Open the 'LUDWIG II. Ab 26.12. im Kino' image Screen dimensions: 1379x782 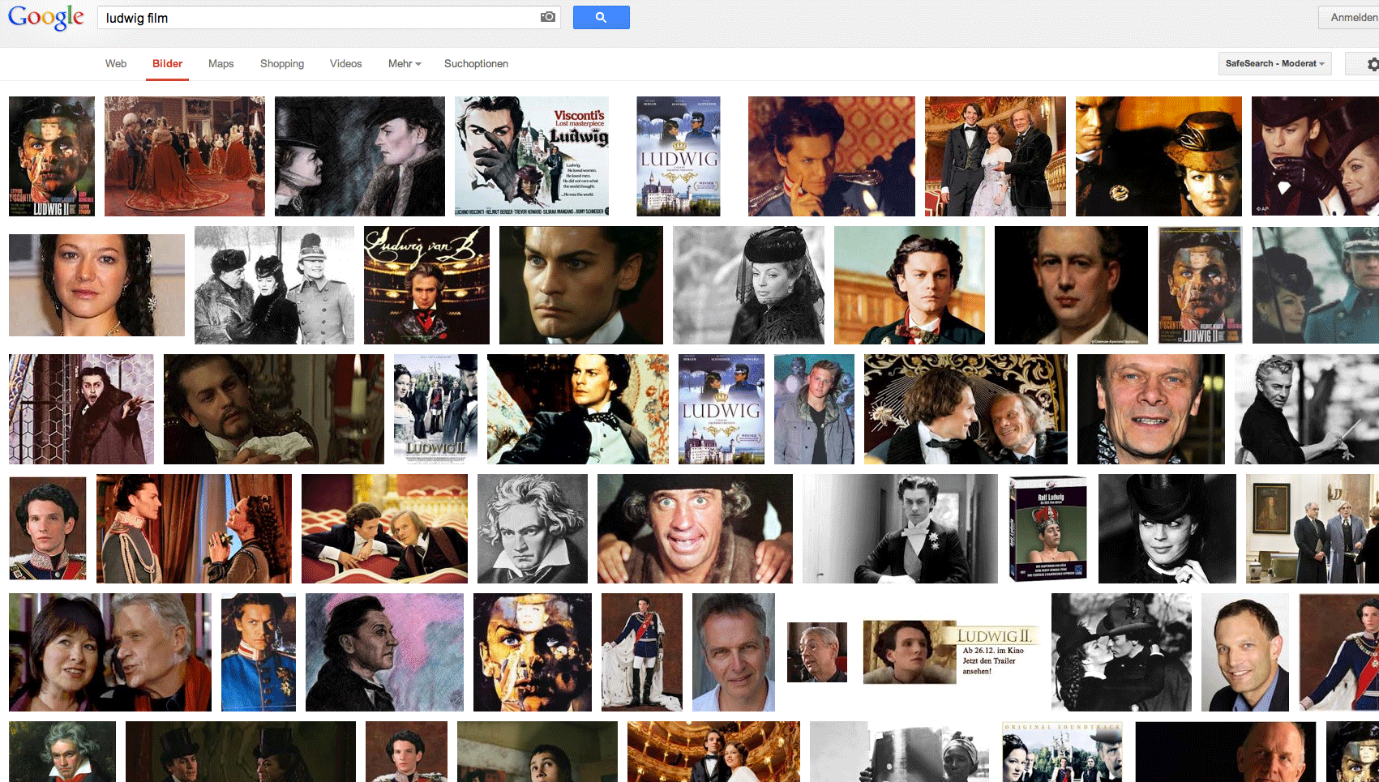(x=952, y=652)
